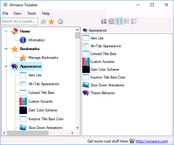Viewport: 174px width, 145px height.
Task: Click the Search for a tweak field
Action: click(19, 21)
